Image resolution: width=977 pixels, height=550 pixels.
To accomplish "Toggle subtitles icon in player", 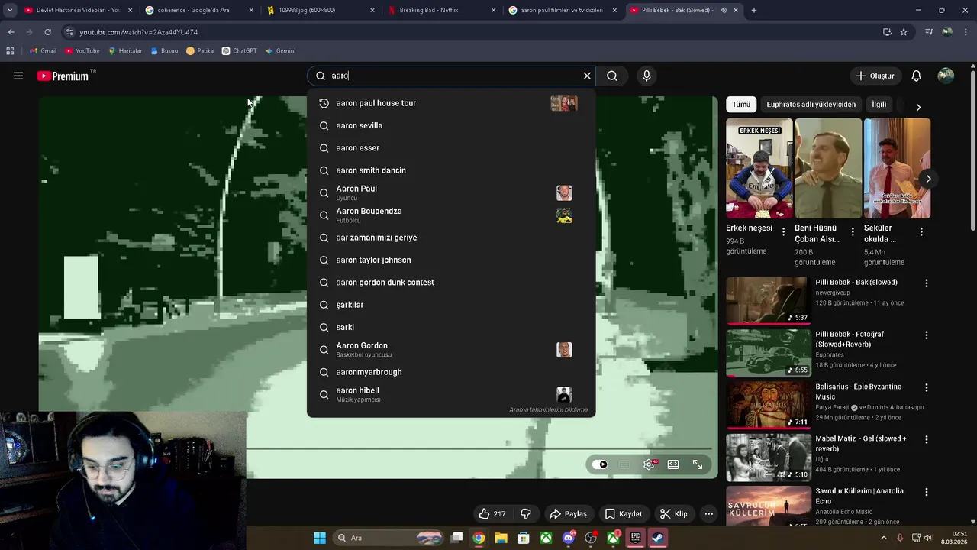I will (624, 464).
